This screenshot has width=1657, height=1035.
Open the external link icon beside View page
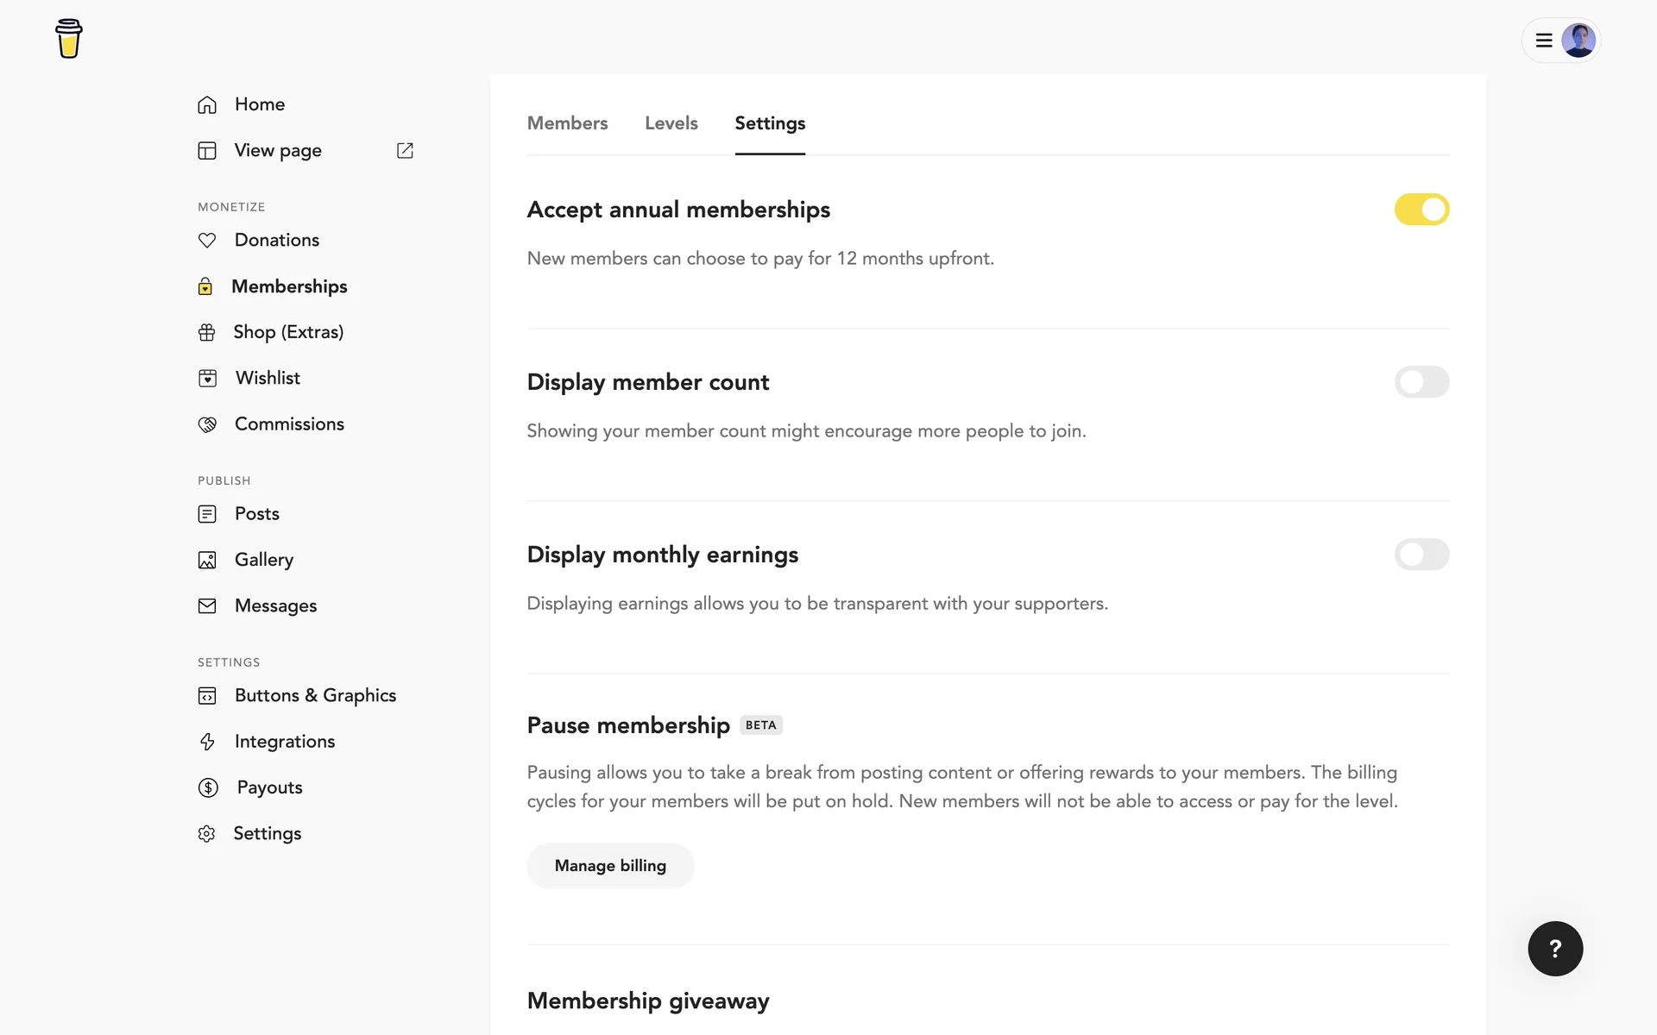tap(405, 150)
